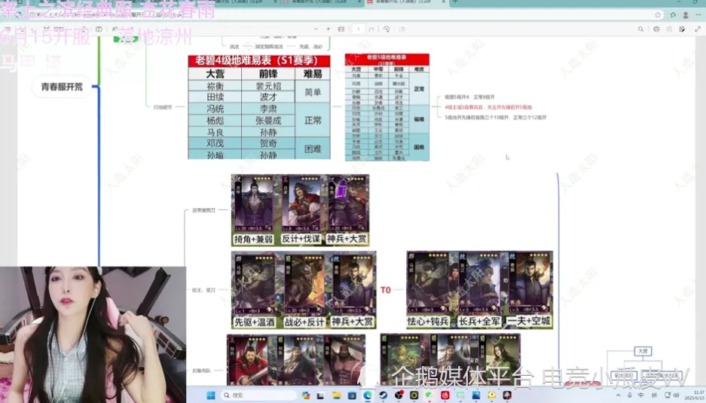Enter PDF fullscreen mode
Screen dimensions: 706x403
point(697,29)
